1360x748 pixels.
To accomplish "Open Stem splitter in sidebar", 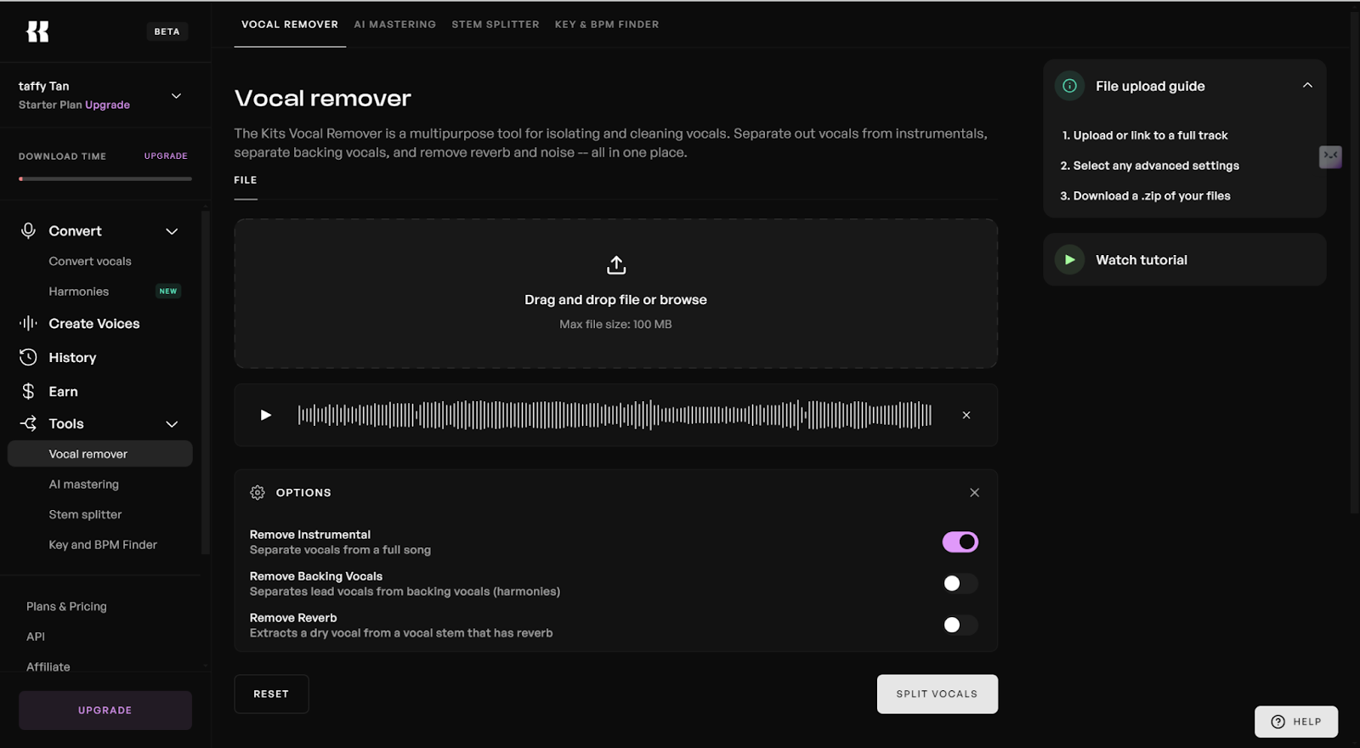I will point(85,514).
